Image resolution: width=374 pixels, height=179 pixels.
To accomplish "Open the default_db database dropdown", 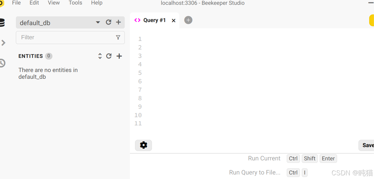I will (98, 22).
